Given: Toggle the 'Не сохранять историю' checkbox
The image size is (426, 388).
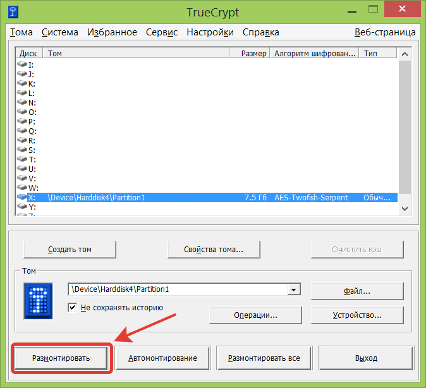Looking at the screenshot, I should tap(73, 308).
